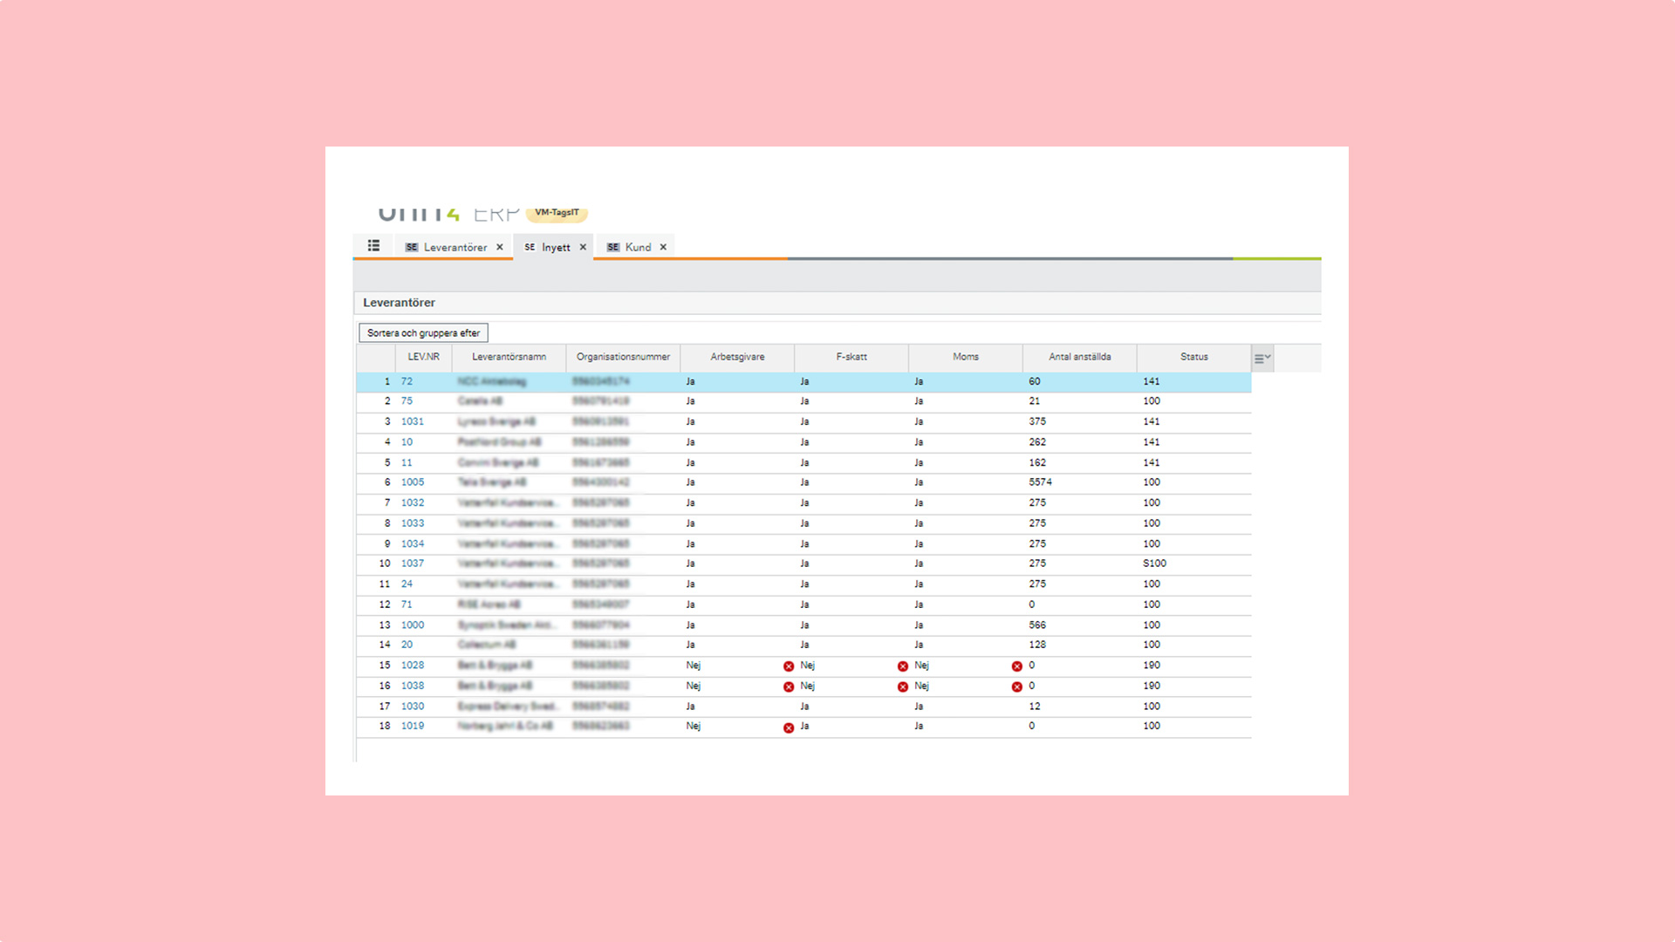
Task: Open supplier number 11 link
Action: [x=407, y=462]
